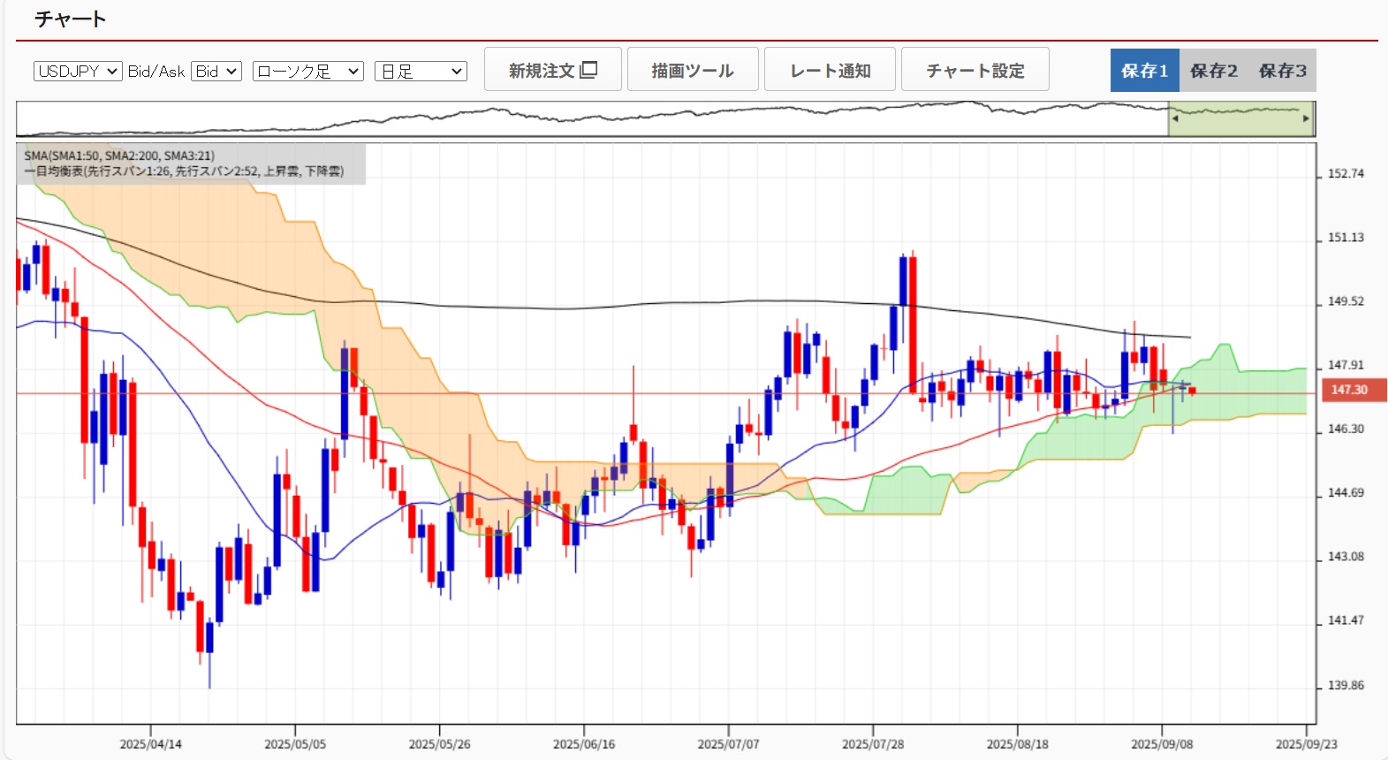Open the USDJPY currency pair dropdown
The height and width of the screenshot is (760, 1388).
(78, 72)
